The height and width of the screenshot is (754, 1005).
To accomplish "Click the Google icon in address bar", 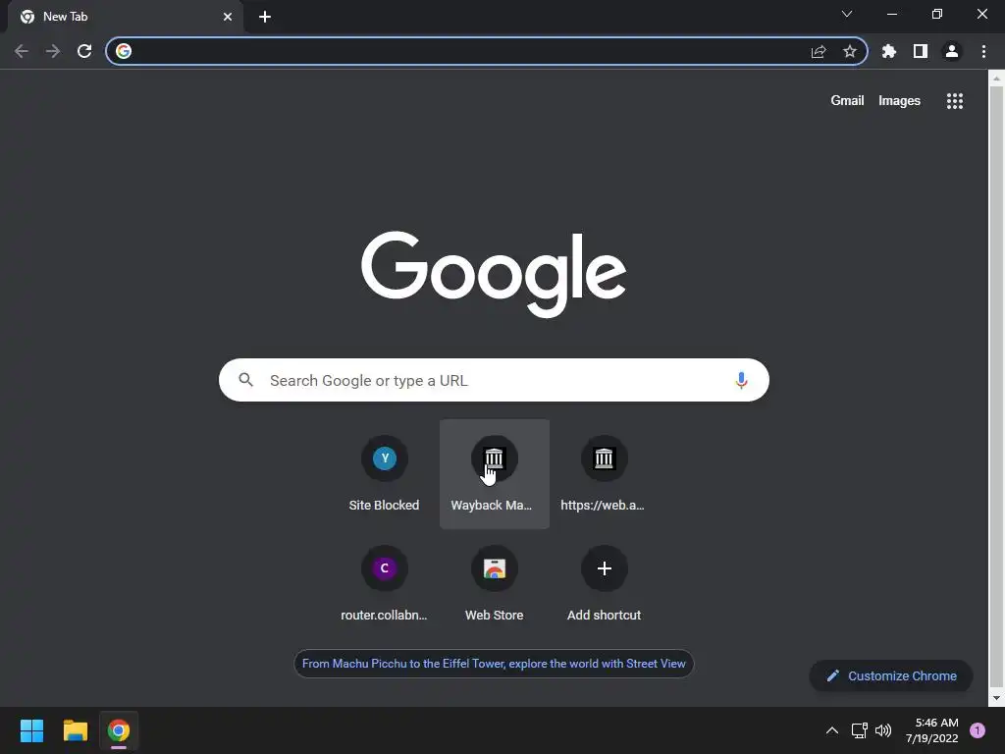I will click(x=124, y=51).
